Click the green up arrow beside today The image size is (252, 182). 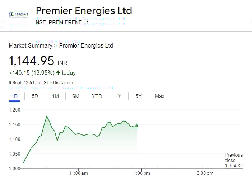[x=58, y=73]
